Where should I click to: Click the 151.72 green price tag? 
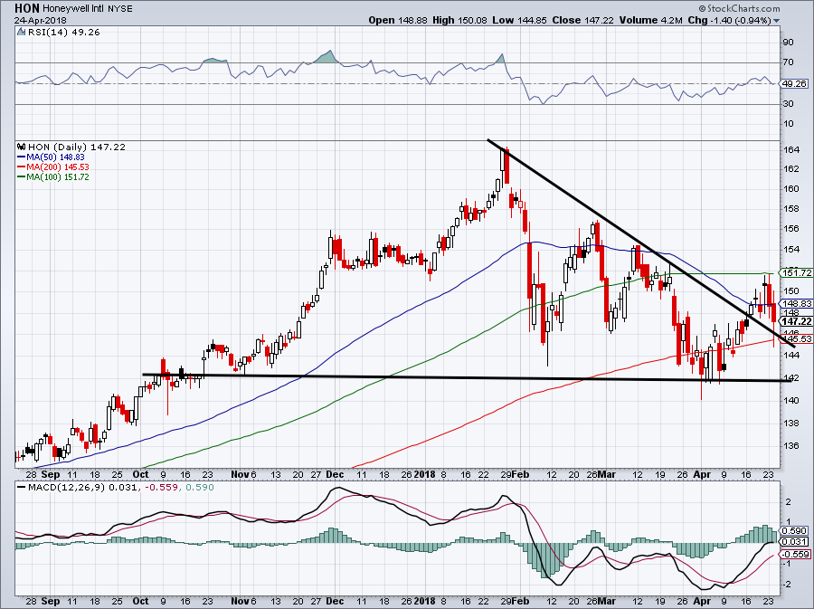(x=797, y=272)
